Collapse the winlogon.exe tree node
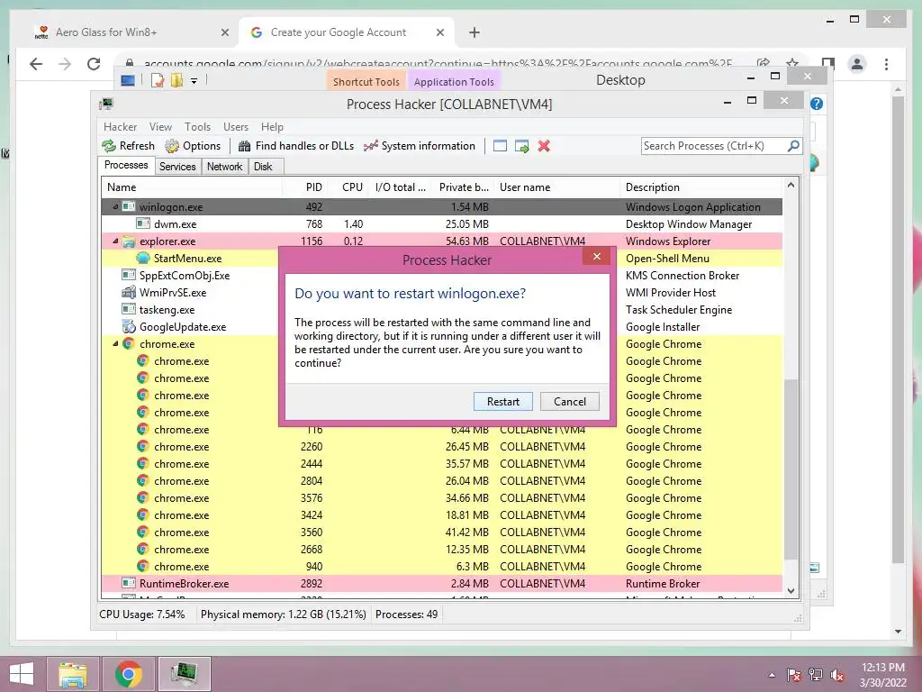 [115, 206]
